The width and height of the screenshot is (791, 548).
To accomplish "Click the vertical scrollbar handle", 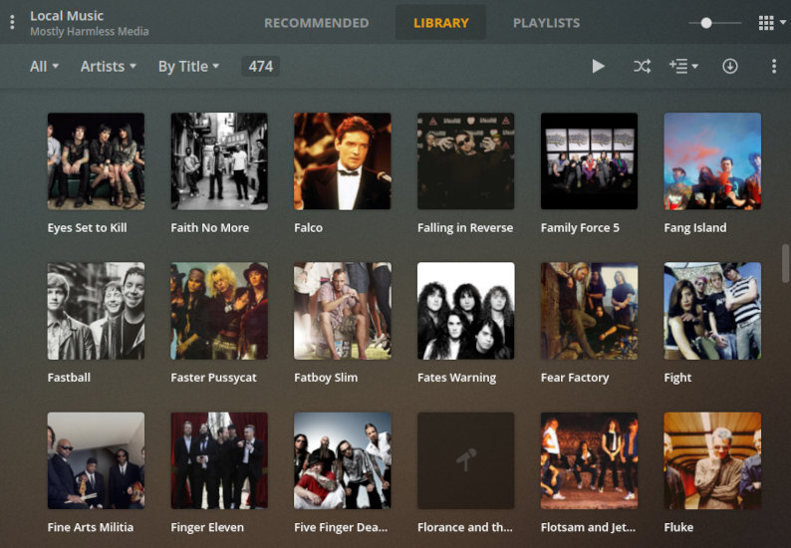I will coord(786,264).
